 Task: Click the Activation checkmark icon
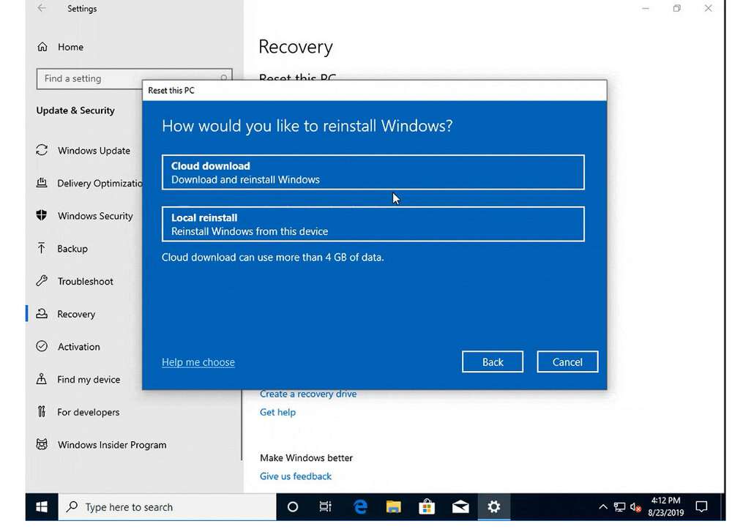[x=42, y=347]
